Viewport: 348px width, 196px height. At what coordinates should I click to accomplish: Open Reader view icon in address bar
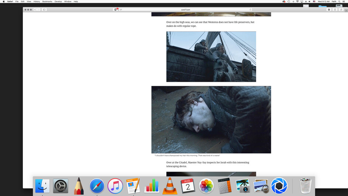pyautogui.click(x=121, y=10)
